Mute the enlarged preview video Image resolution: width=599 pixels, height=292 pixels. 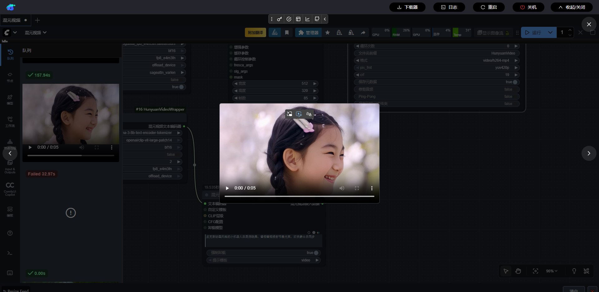pyautogui.click(x=342, y=188)
